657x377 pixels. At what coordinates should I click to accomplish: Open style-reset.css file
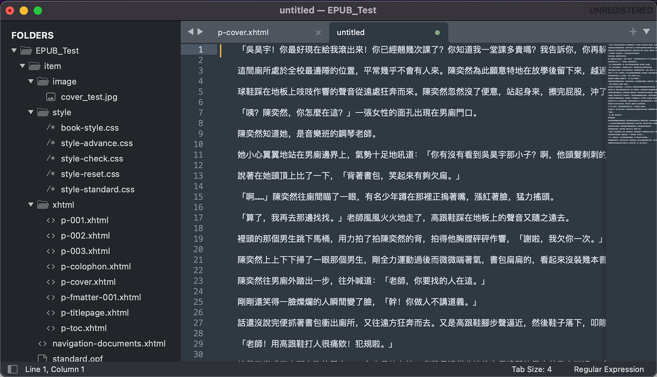point(90,174)
